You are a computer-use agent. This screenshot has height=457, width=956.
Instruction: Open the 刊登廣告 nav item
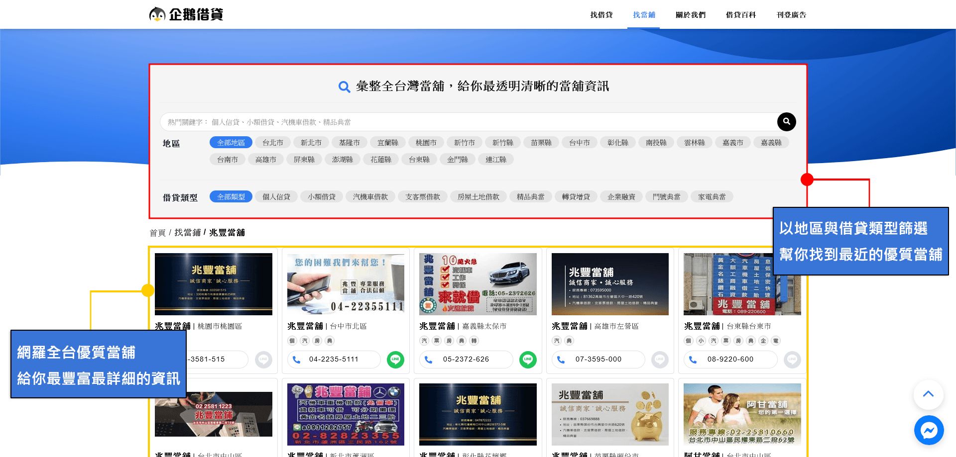pos(791,15)
